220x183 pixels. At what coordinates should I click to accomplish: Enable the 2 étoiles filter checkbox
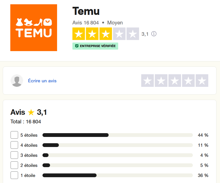click(x=14, y=165)
